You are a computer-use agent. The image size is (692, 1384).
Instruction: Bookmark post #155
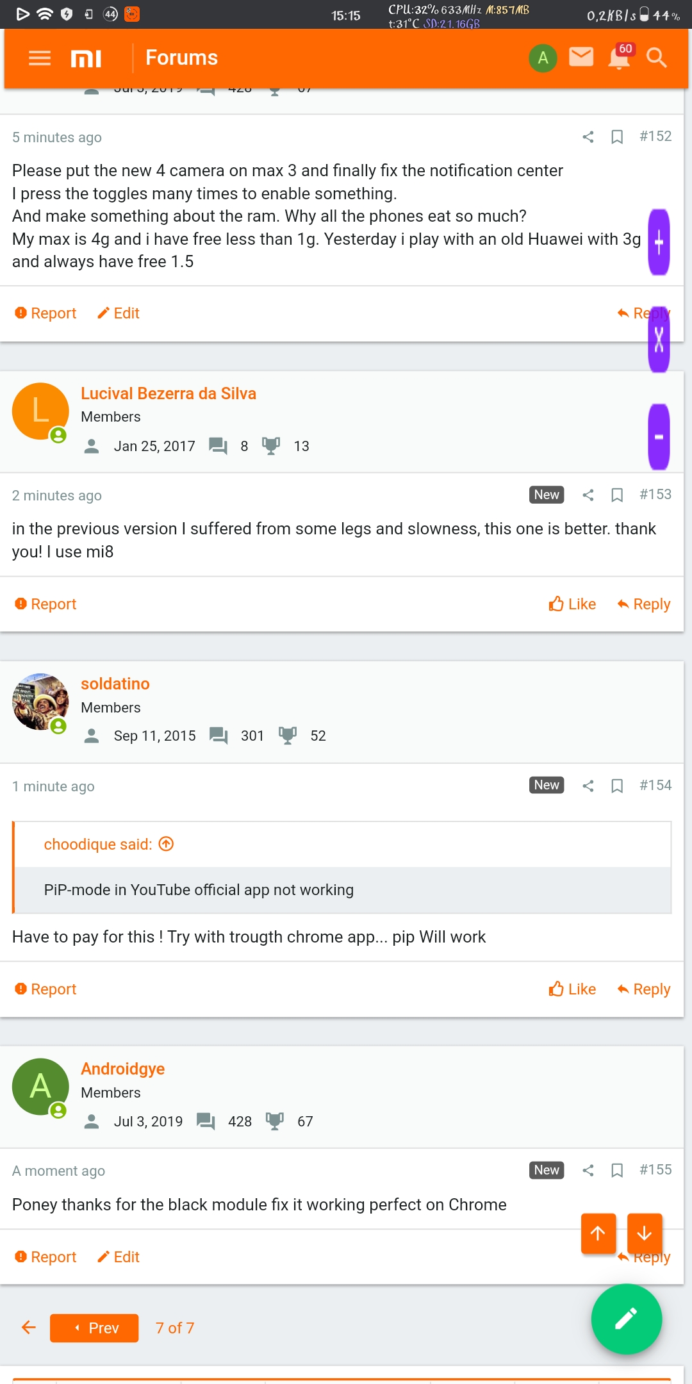(617, 1170)
